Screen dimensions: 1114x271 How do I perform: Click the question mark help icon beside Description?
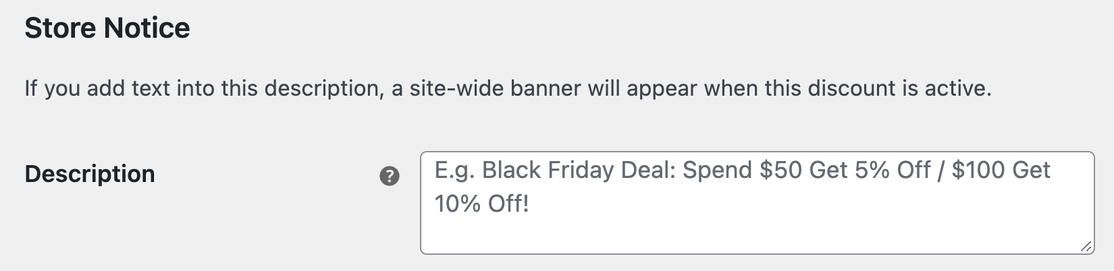(x=390, y=177)
